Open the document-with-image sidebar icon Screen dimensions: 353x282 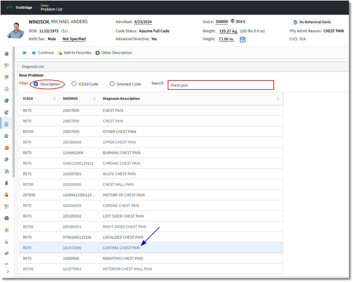click(x=6, y=171)
